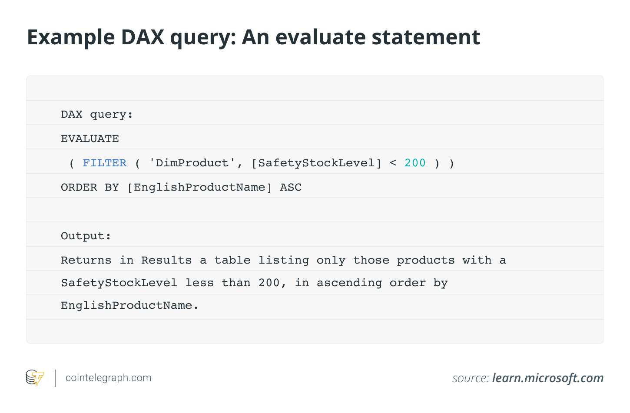Click the EVALUATE keyword

[90, 139]
